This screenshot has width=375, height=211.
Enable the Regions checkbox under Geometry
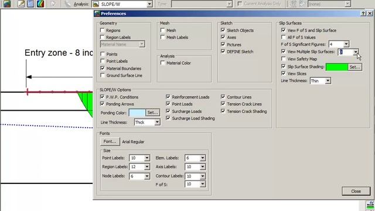click(x=103, y=30)
